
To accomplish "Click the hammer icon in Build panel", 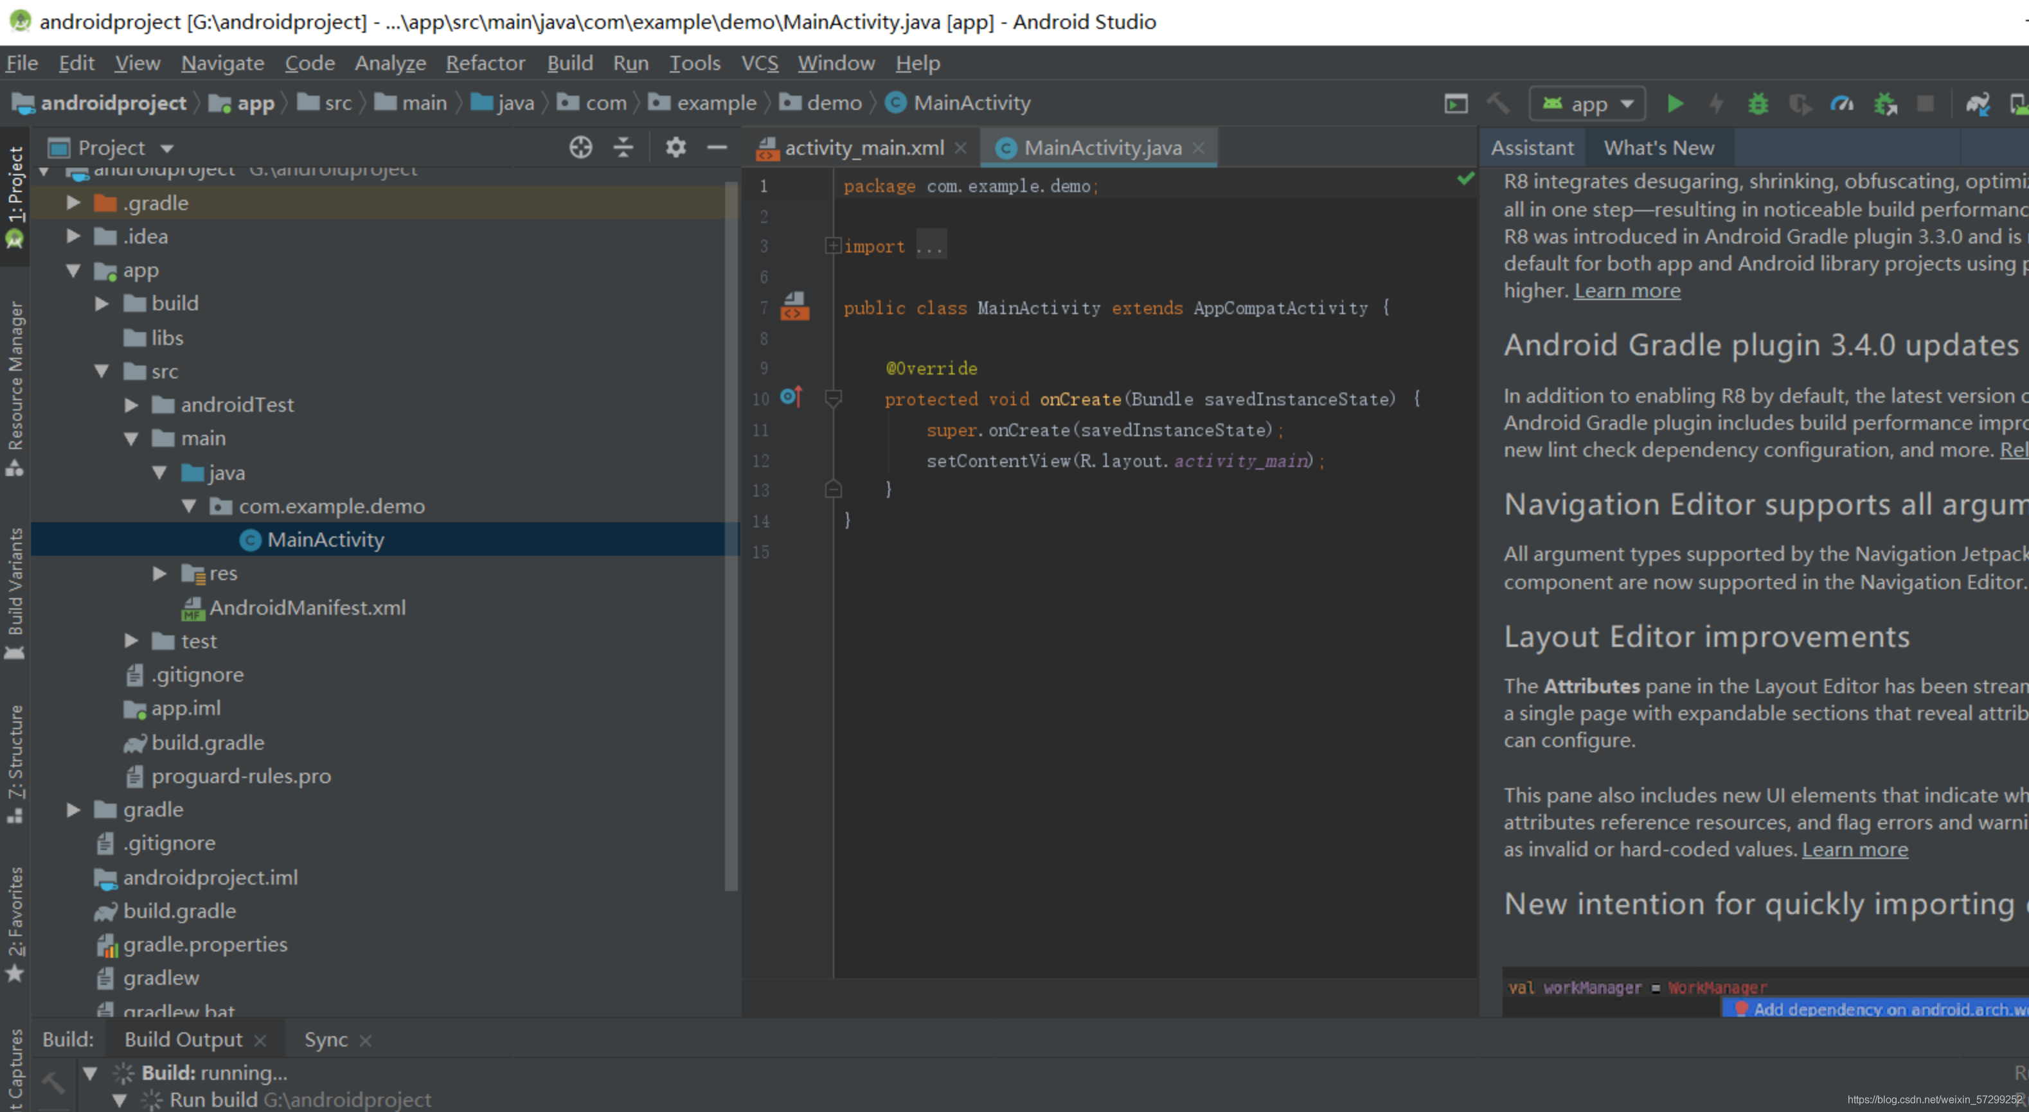I will pos(53,1083).
